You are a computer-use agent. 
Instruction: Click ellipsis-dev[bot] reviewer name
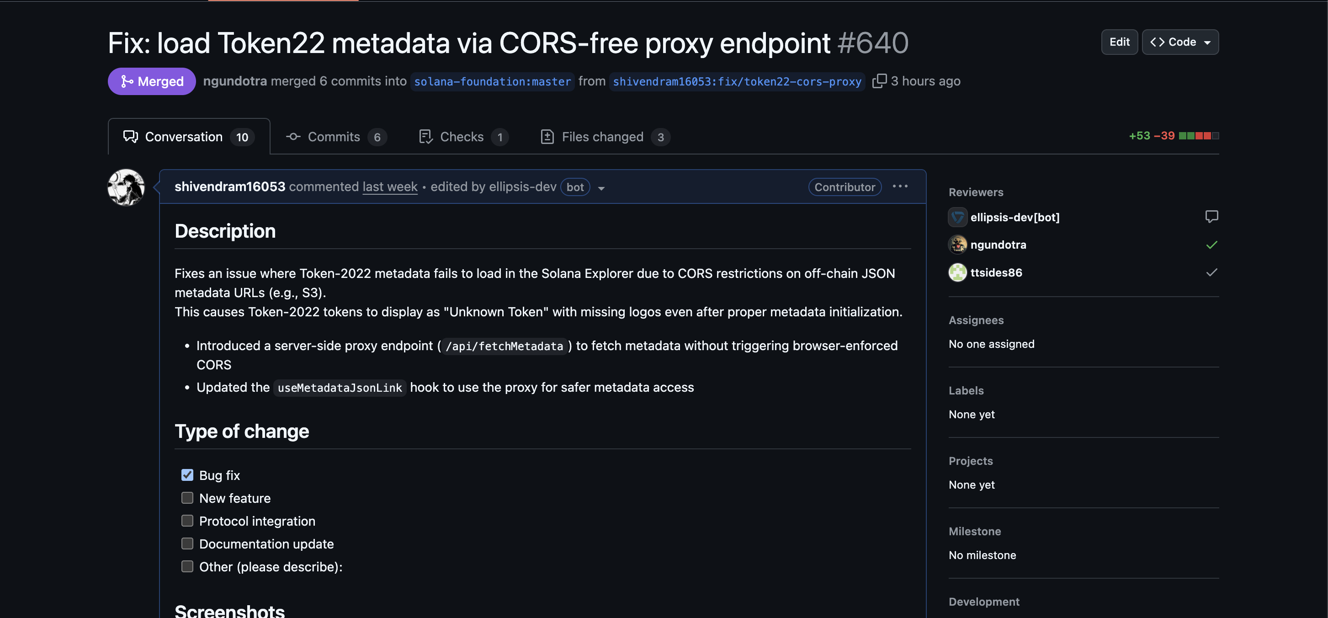click(x=1015, y=217)
